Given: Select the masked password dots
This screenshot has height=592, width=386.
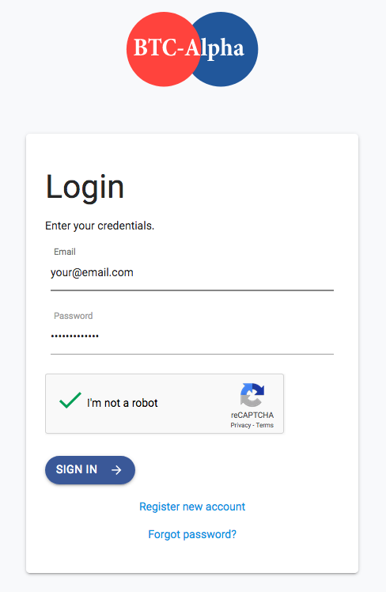Looking at the screenshot, I should click(x=74, y=336).
